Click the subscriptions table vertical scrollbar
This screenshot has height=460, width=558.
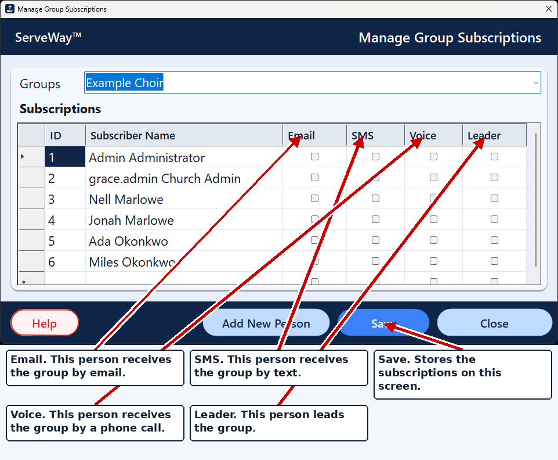(x=535, y=200)
